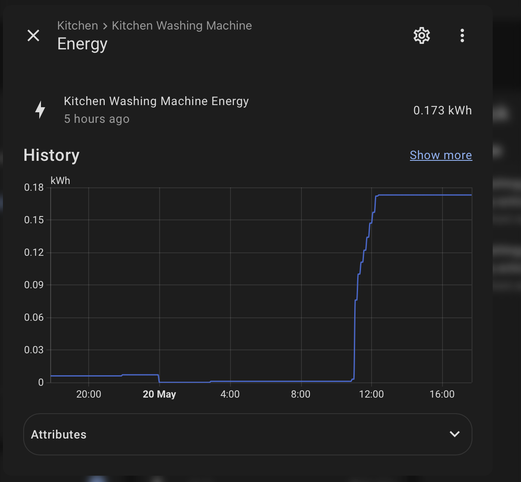Open entity settings gear icon

pyautogui.click(x=421, y=35)
